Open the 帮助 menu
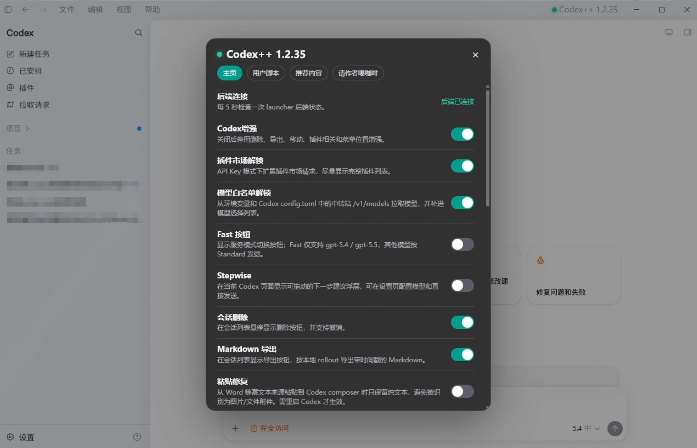The width and height of the screenshot is (697, 448). pyautogui.click(x=152, y=10)
